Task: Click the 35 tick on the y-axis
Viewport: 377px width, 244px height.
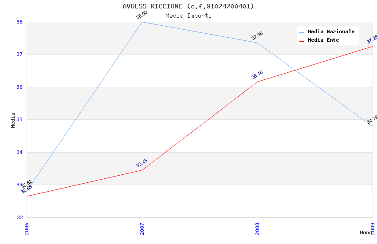Action: (x=20, y=120)
